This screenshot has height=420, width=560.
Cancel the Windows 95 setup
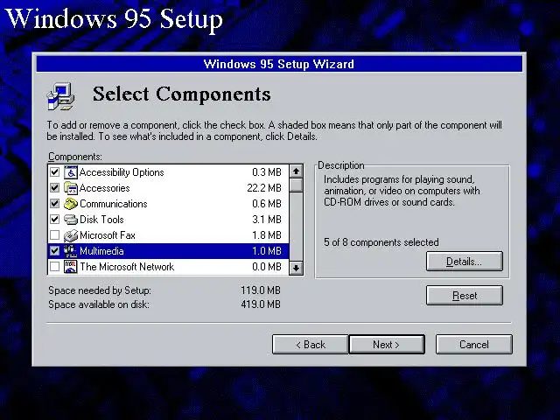coord(474,344)
